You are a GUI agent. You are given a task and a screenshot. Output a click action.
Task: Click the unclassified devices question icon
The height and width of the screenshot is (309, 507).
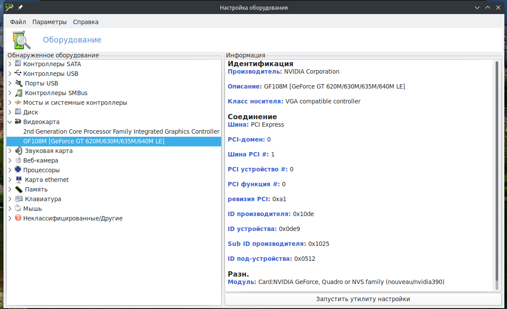(18, 218)
